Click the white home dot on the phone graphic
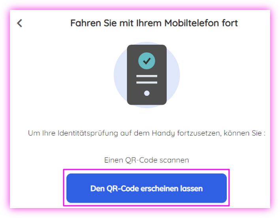The height and width of the screenshot is (218, 280). point(147,93)
